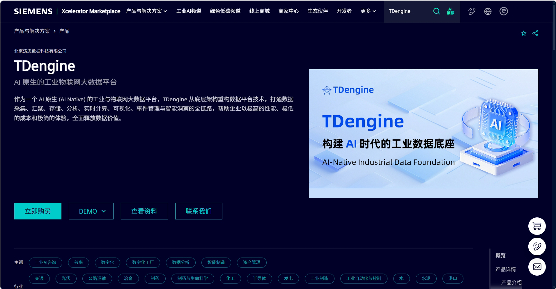The width and height of the screenshot is (556, 289).
Task: Select the 发电 industry tag
Action: pos(288,279)
